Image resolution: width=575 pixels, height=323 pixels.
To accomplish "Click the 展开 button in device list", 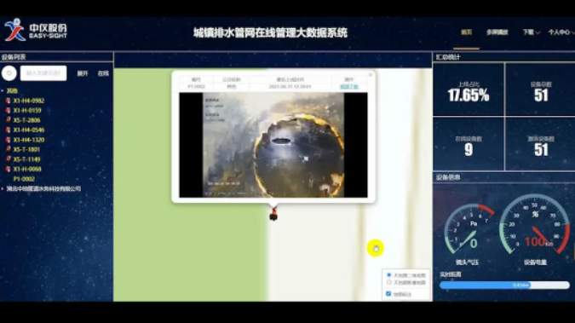I will (x=83, y=73).
